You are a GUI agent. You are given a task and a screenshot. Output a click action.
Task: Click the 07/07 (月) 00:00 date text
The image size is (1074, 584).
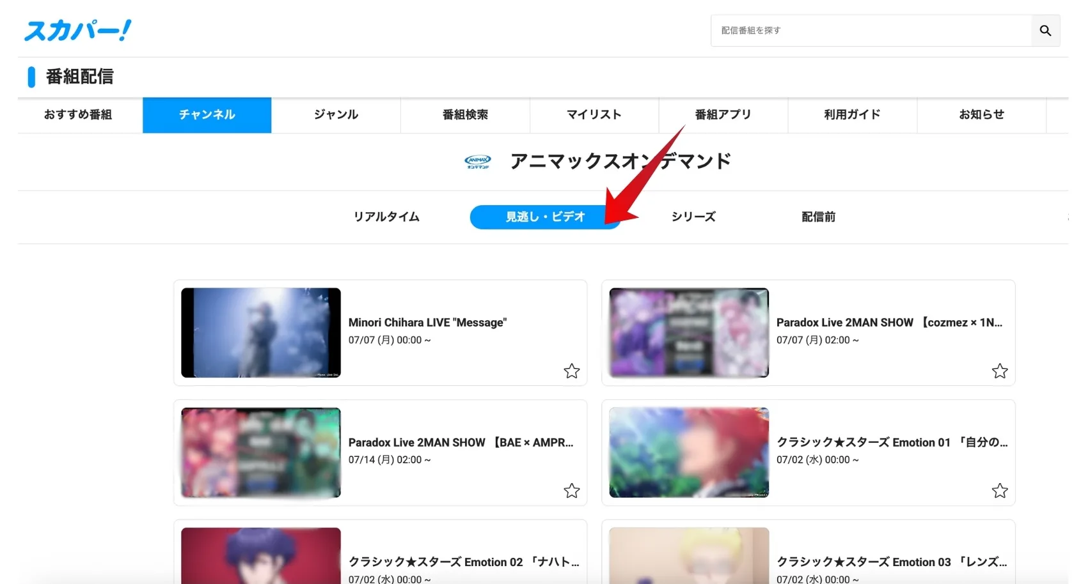click(x=390, y=341)
